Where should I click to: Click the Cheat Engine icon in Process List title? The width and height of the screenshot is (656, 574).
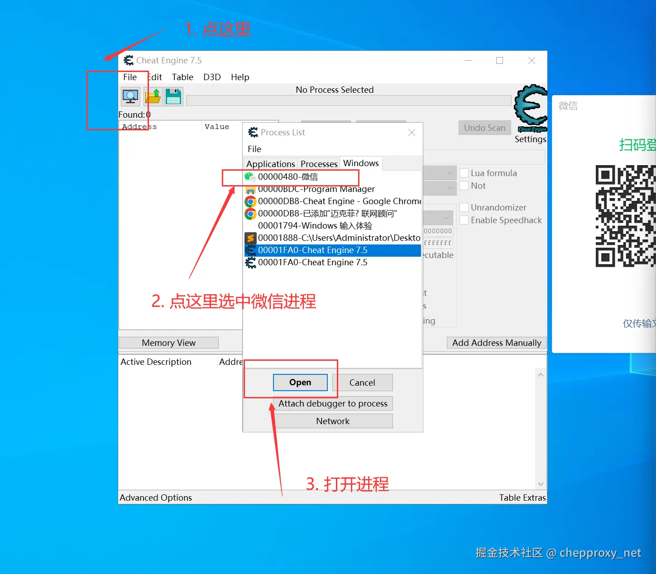coord(253,133)
